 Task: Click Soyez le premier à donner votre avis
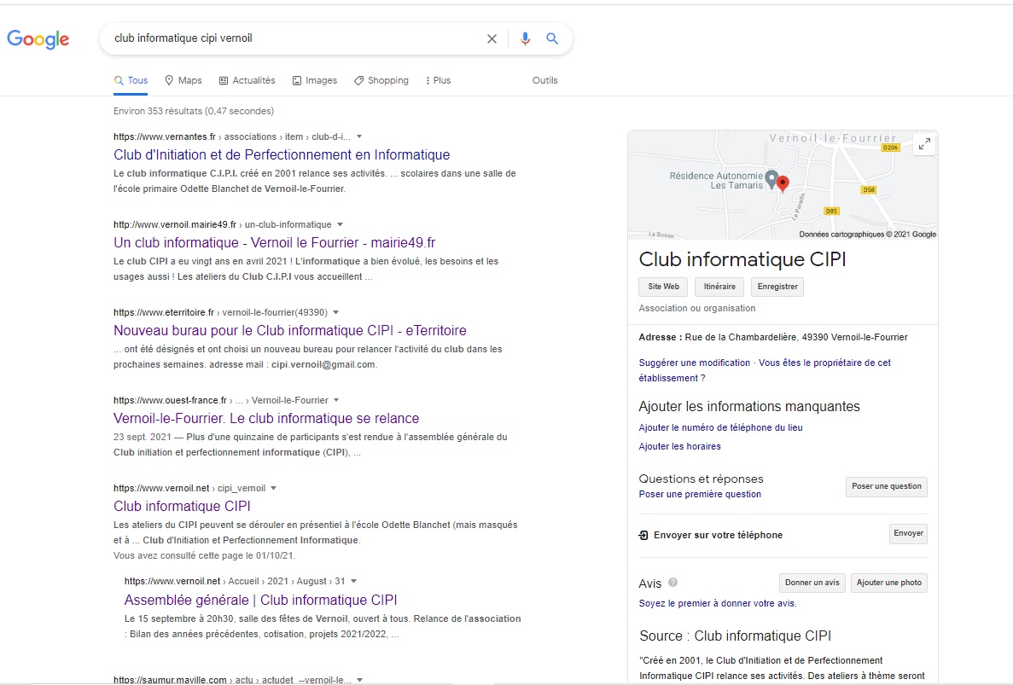[718, 604]
